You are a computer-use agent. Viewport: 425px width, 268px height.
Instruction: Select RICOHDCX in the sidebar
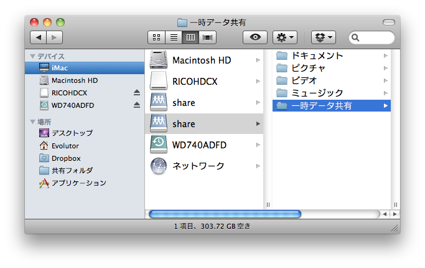tap(85, 93)
